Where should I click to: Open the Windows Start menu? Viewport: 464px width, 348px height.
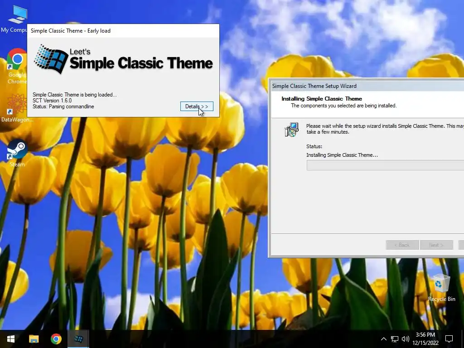11,339
